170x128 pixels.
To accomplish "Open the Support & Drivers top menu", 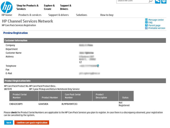I will 66,7.
